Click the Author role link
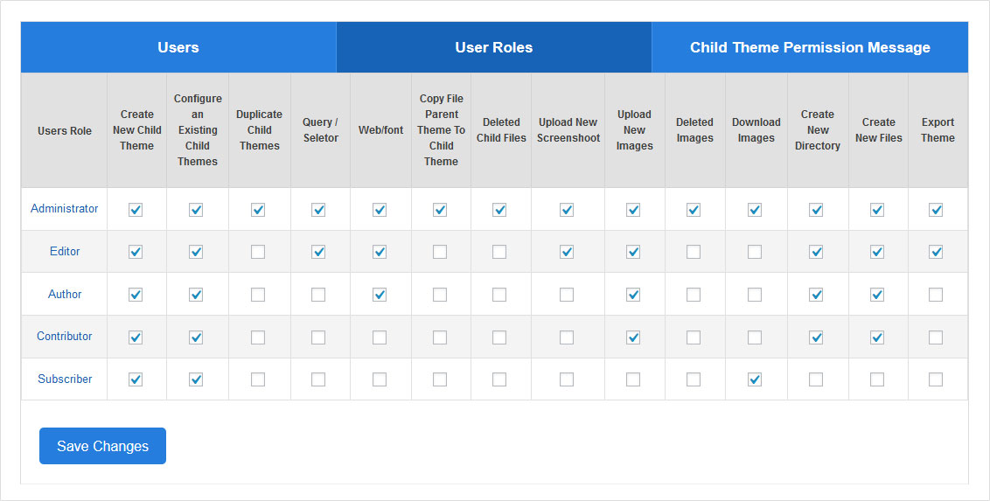This screenshot has height=501, width=990. (x=65, y=295)
